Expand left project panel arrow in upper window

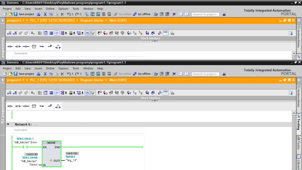[x=3, y=20]
